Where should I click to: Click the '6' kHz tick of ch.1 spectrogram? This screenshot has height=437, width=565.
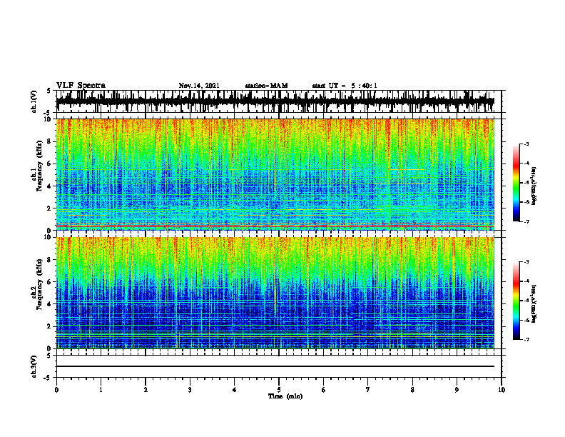pyautogui.click(x=50, y=164)
